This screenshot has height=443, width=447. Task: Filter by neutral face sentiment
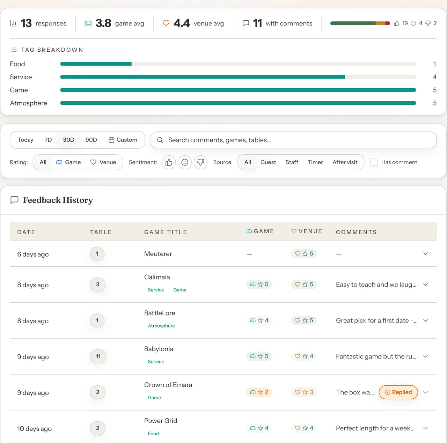[x=185, y=162]
